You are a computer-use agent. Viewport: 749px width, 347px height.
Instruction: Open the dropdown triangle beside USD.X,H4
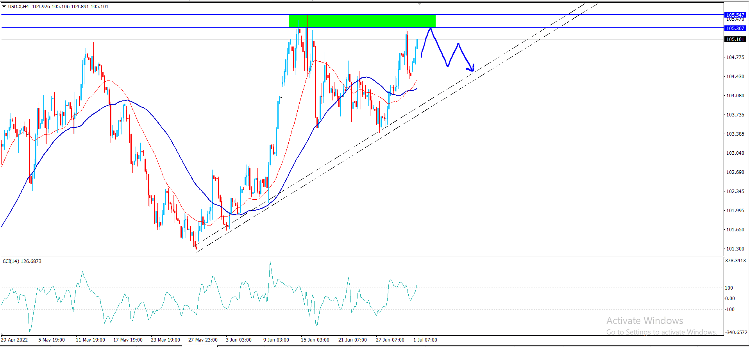(x=4, y=7)
